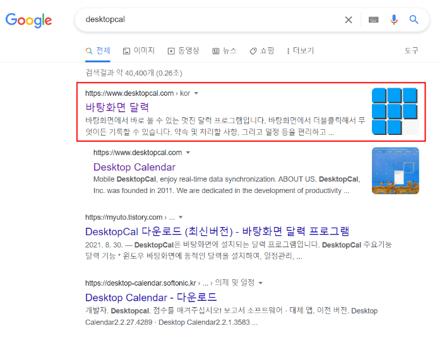Open the on-screen keyboard icon
Screen dimensions: 442x338
point(374,20)
